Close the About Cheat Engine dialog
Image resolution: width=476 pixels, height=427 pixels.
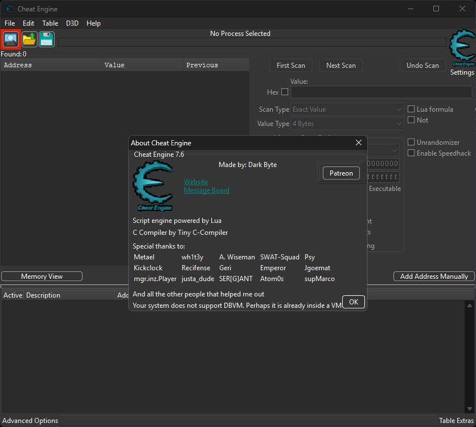(x=359, y=143)
